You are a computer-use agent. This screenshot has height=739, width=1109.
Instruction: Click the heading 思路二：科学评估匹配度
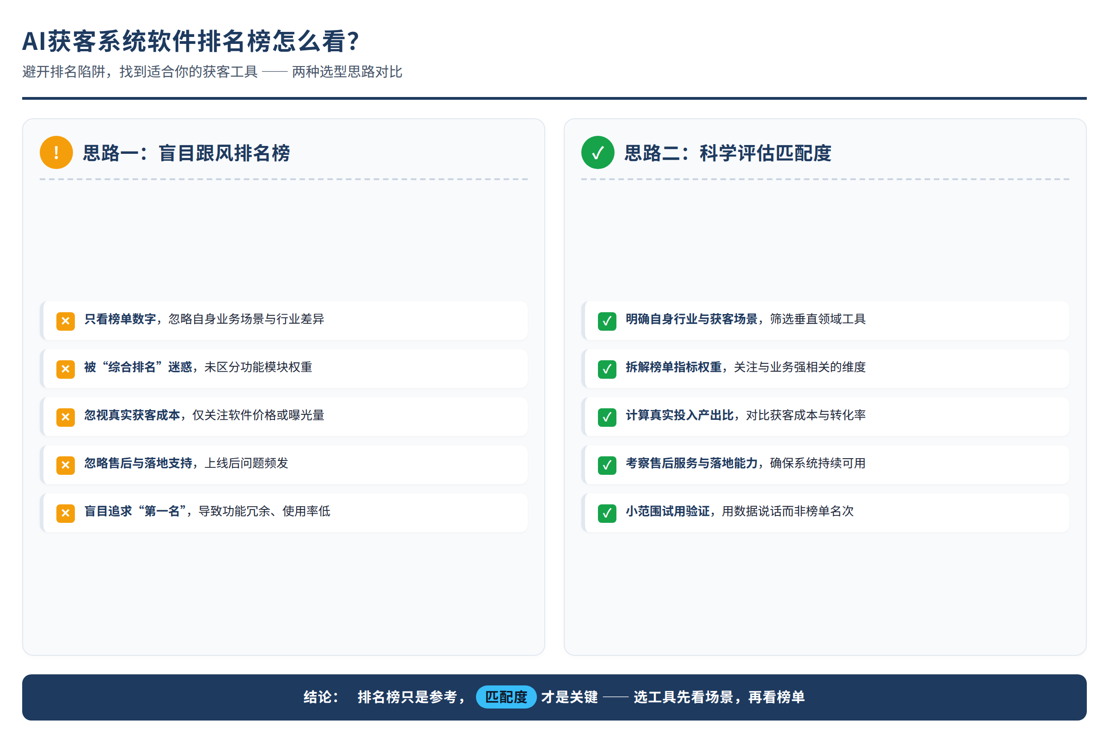[x=727, y=153]
